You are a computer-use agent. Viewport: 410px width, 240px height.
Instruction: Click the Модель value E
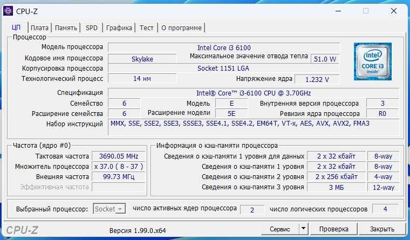coord(231,103)
